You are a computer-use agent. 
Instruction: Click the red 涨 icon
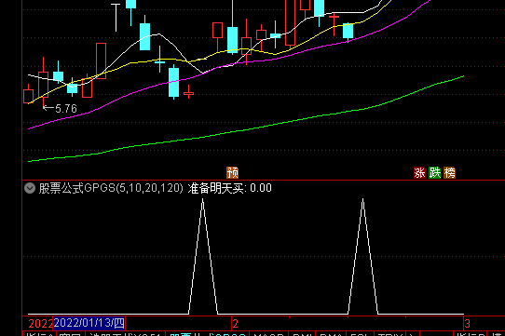419,173
